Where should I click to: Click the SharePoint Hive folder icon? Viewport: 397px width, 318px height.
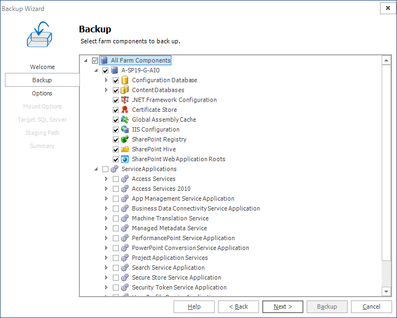125,149
